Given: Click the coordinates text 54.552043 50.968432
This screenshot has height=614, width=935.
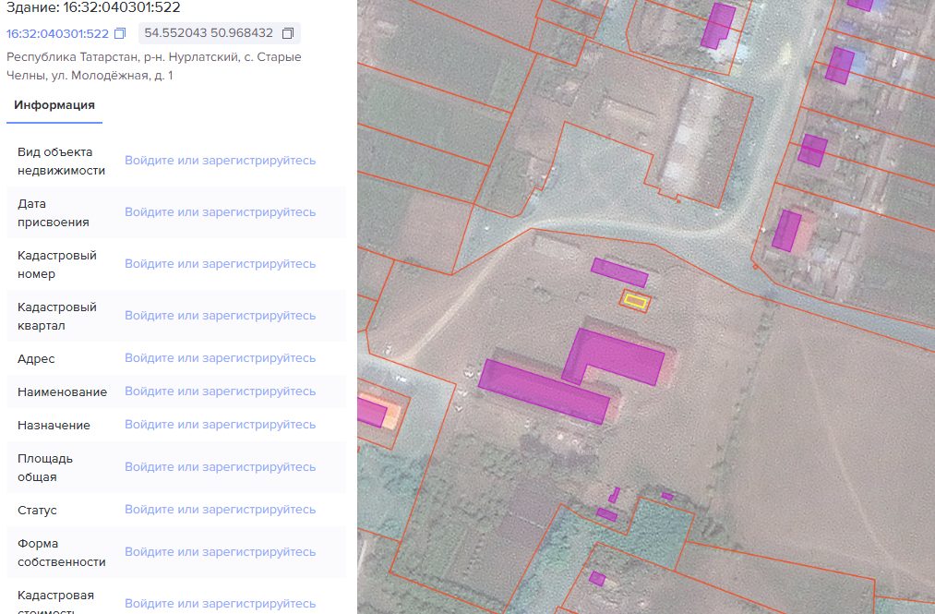Looking at the screenshot, I should (209, 33).
